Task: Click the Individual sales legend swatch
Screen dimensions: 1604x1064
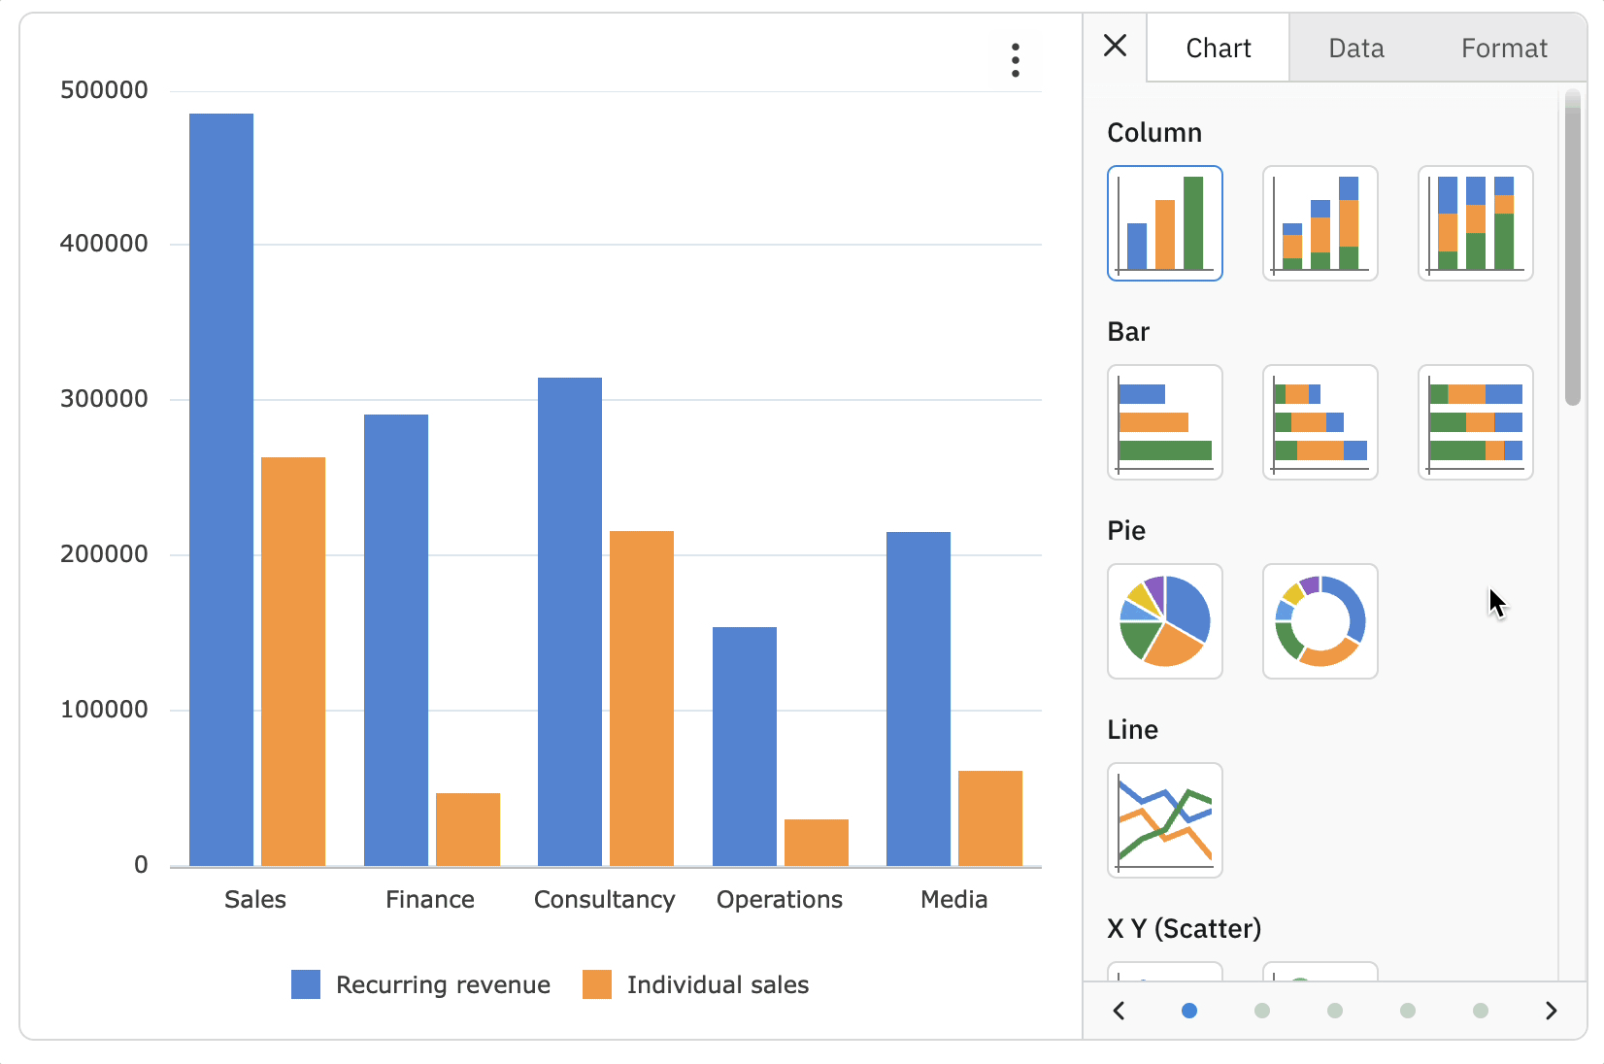Action: [598, 984]
